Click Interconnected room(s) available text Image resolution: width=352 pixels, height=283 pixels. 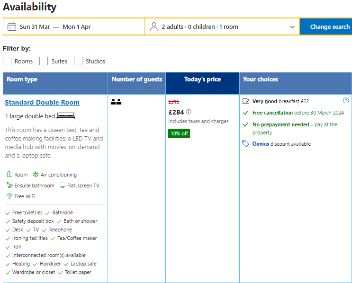[x=49, y=255]
